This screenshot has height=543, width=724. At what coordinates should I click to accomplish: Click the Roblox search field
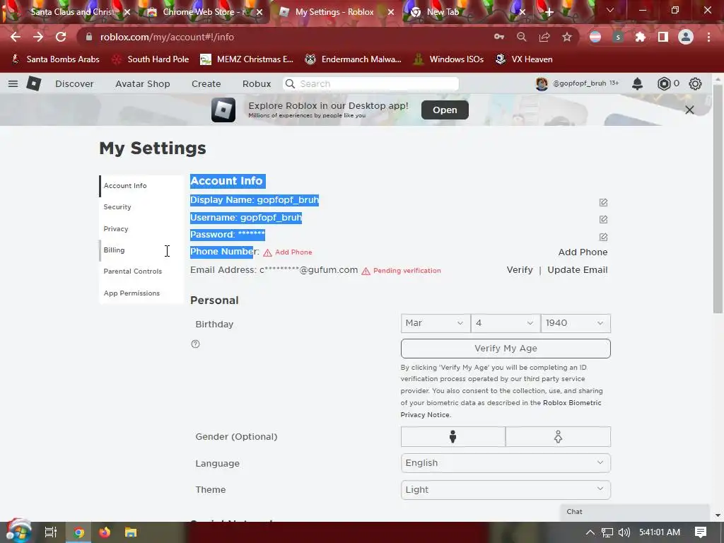pos(370,83)
